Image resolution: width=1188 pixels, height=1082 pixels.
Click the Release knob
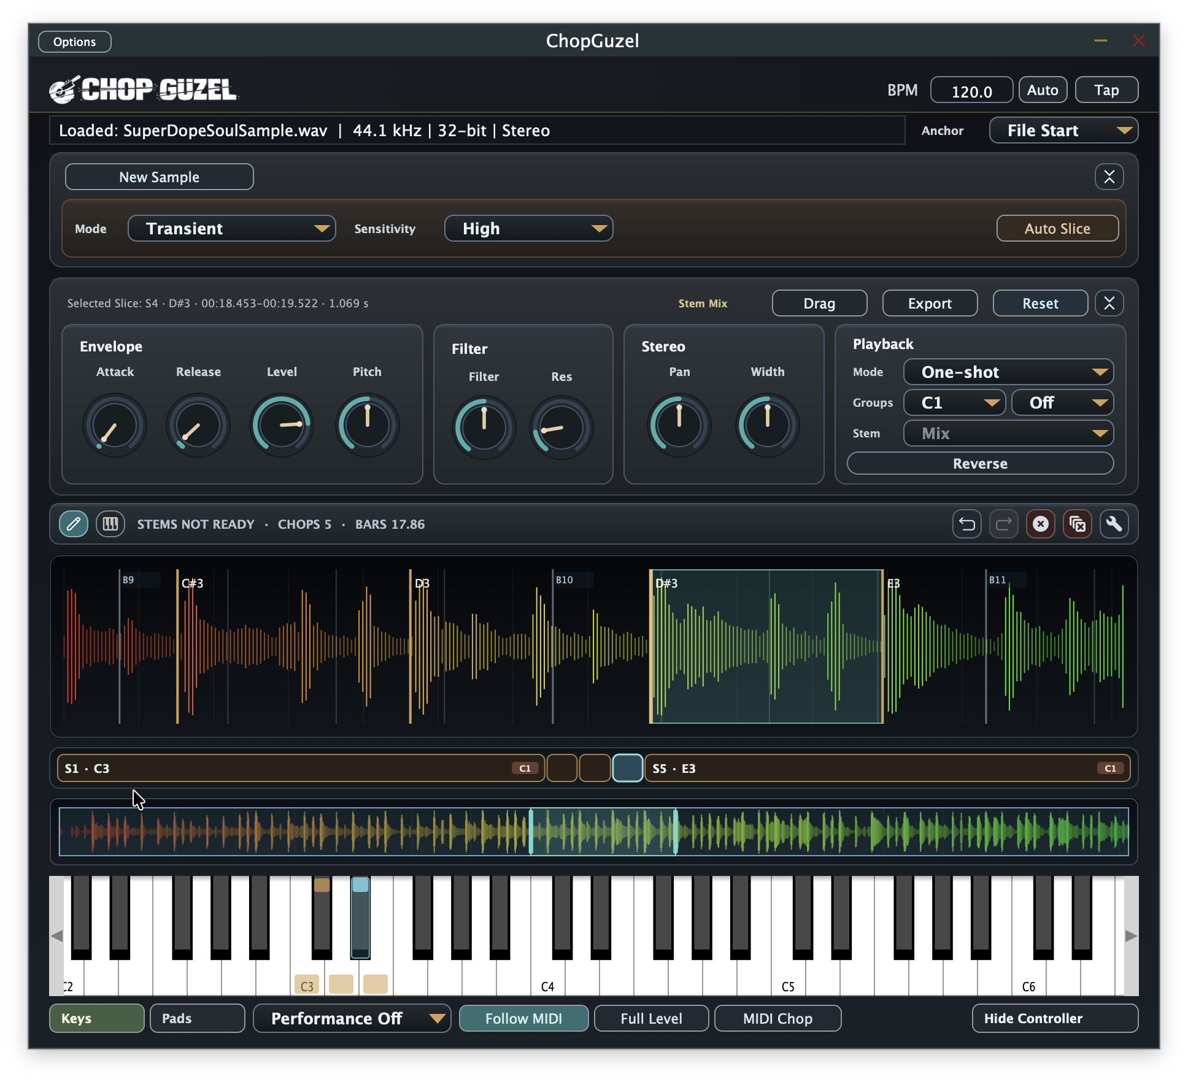[x=198, y=425]
